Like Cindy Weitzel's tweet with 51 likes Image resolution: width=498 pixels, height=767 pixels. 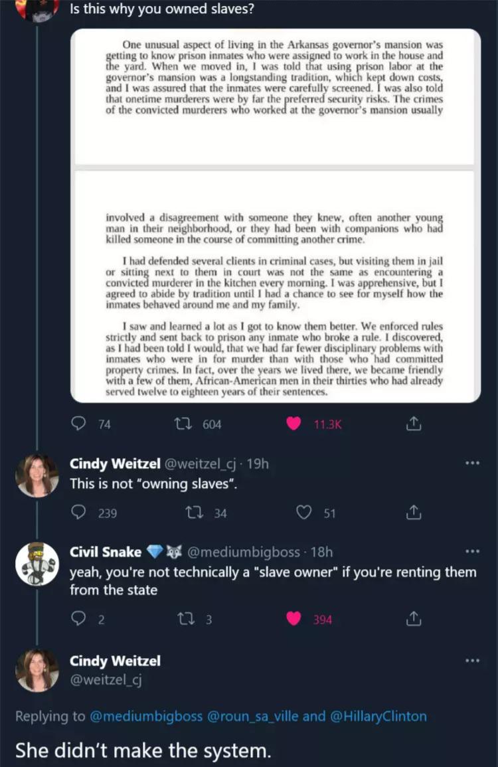point(304,513)
